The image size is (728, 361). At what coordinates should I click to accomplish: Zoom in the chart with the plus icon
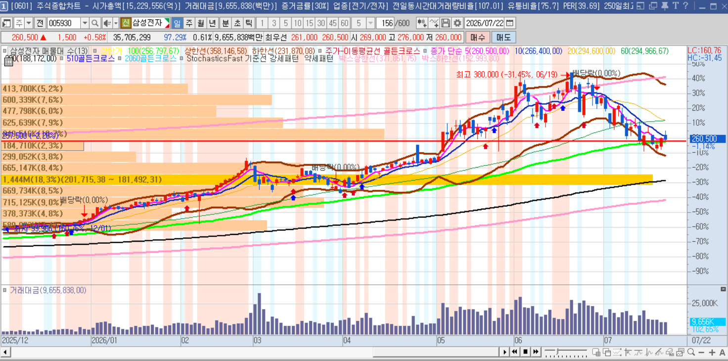pyautogui.click(x=712, y=352)
